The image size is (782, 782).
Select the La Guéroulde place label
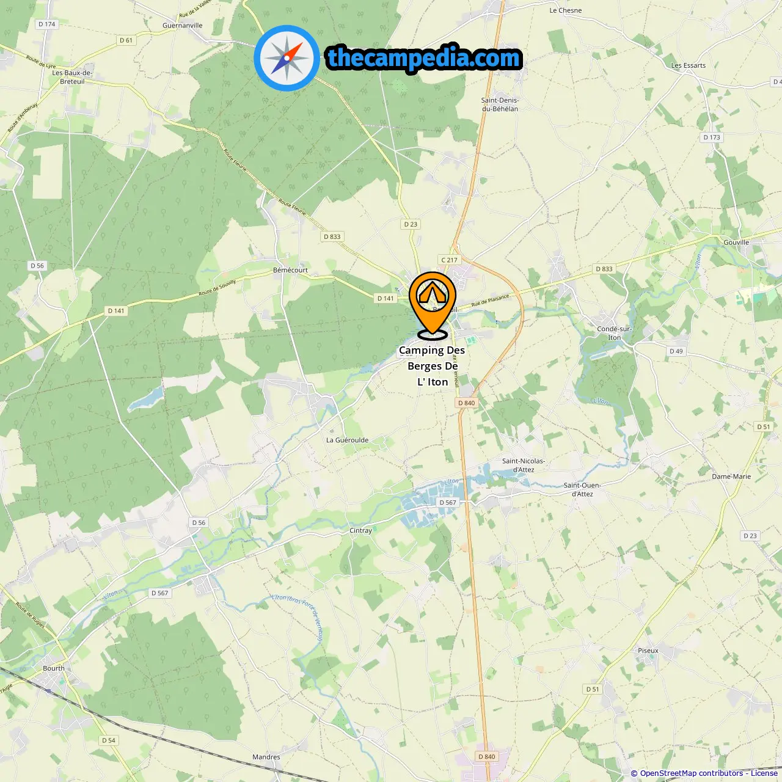tap(347, 440)
